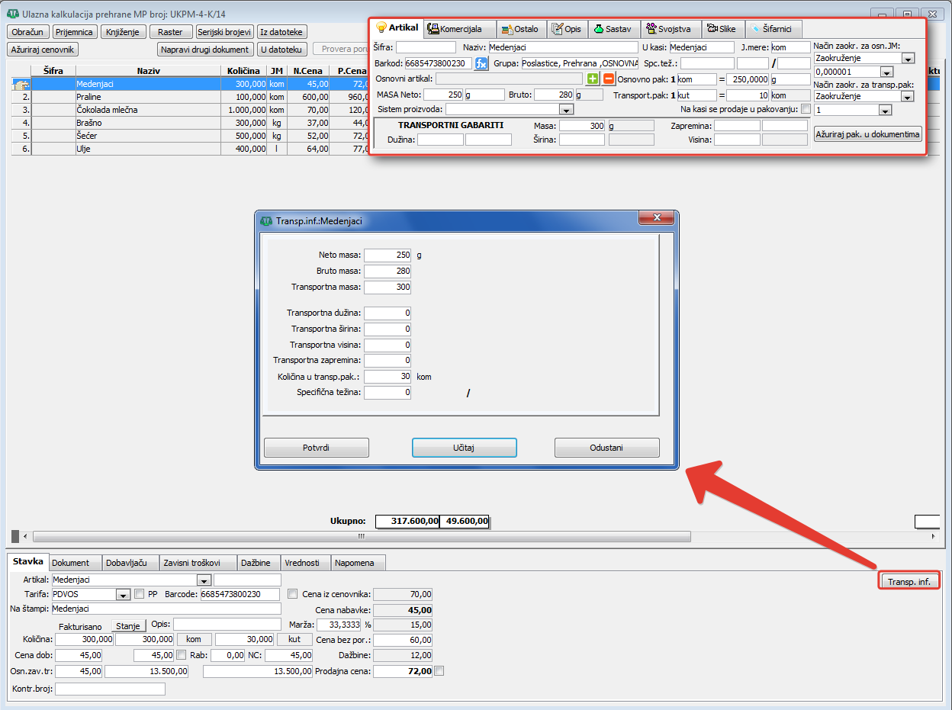Select the Brašno row in table
The width and height of the screenshot is (952, 710).
(x=148, y=123)
